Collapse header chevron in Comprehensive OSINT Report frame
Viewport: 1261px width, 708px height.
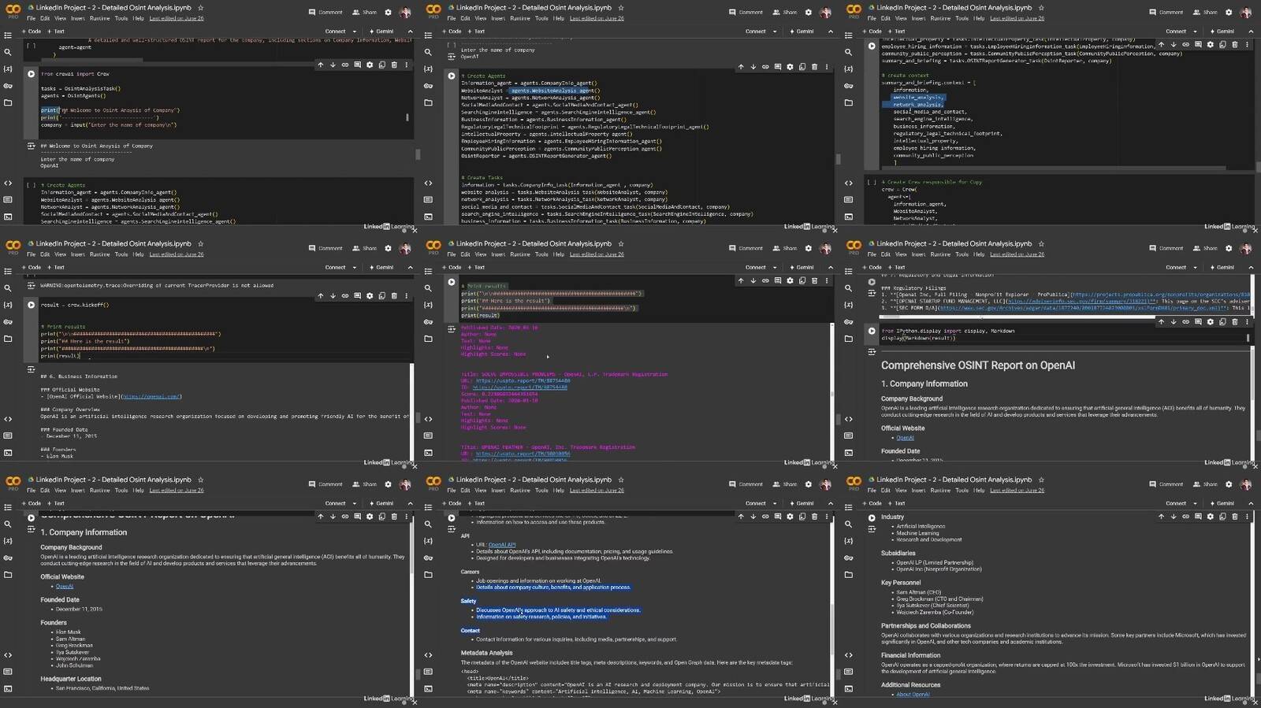click(x=1250, y=268)
